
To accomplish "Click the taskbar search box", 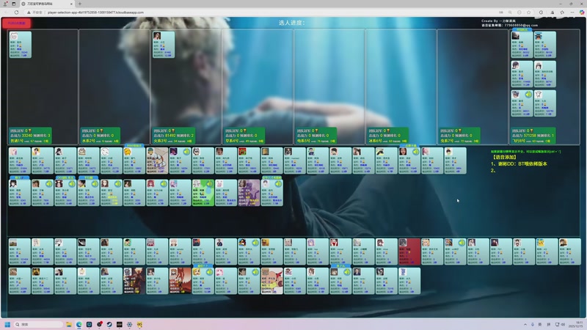I will 39,324.
